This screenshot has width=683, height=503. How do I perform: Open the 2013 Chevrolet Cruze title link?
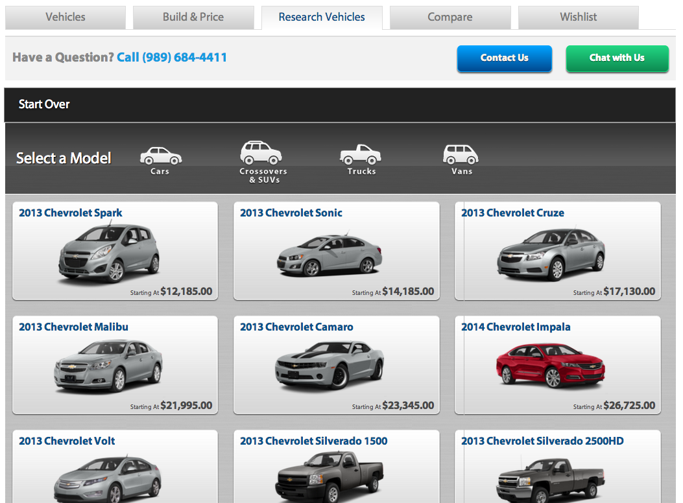coord(512,213)
